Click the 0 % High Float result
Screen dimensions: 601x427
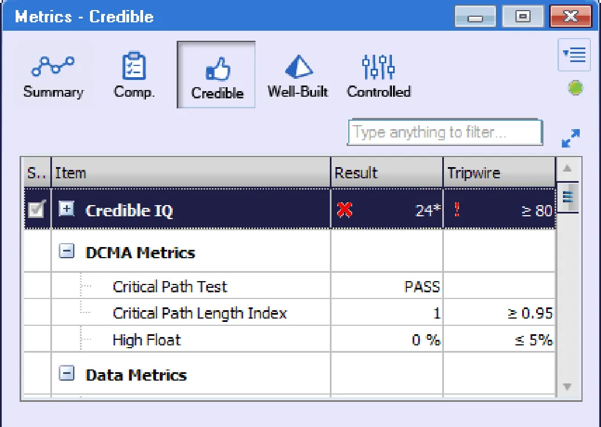(426, 340)
